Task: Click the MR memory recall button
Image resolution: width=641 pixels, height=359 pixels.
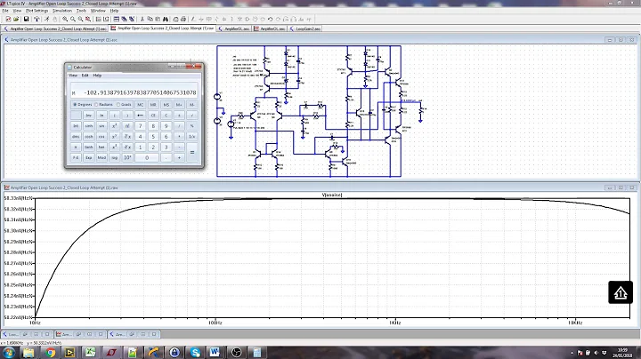Action: [x=153, y=105]
